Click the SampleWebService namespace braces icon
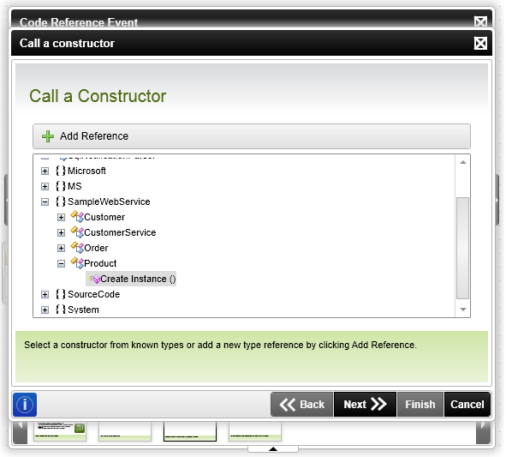The image size is (506, 457). click(61, 201)
